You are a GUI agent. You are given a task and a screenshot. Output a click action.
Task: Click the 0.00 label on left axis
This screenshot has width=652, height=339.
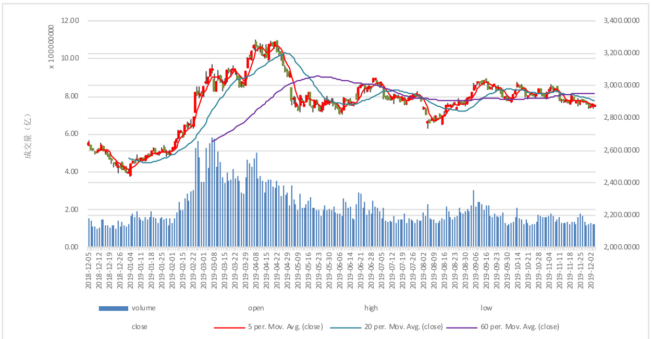coord(71,247)
